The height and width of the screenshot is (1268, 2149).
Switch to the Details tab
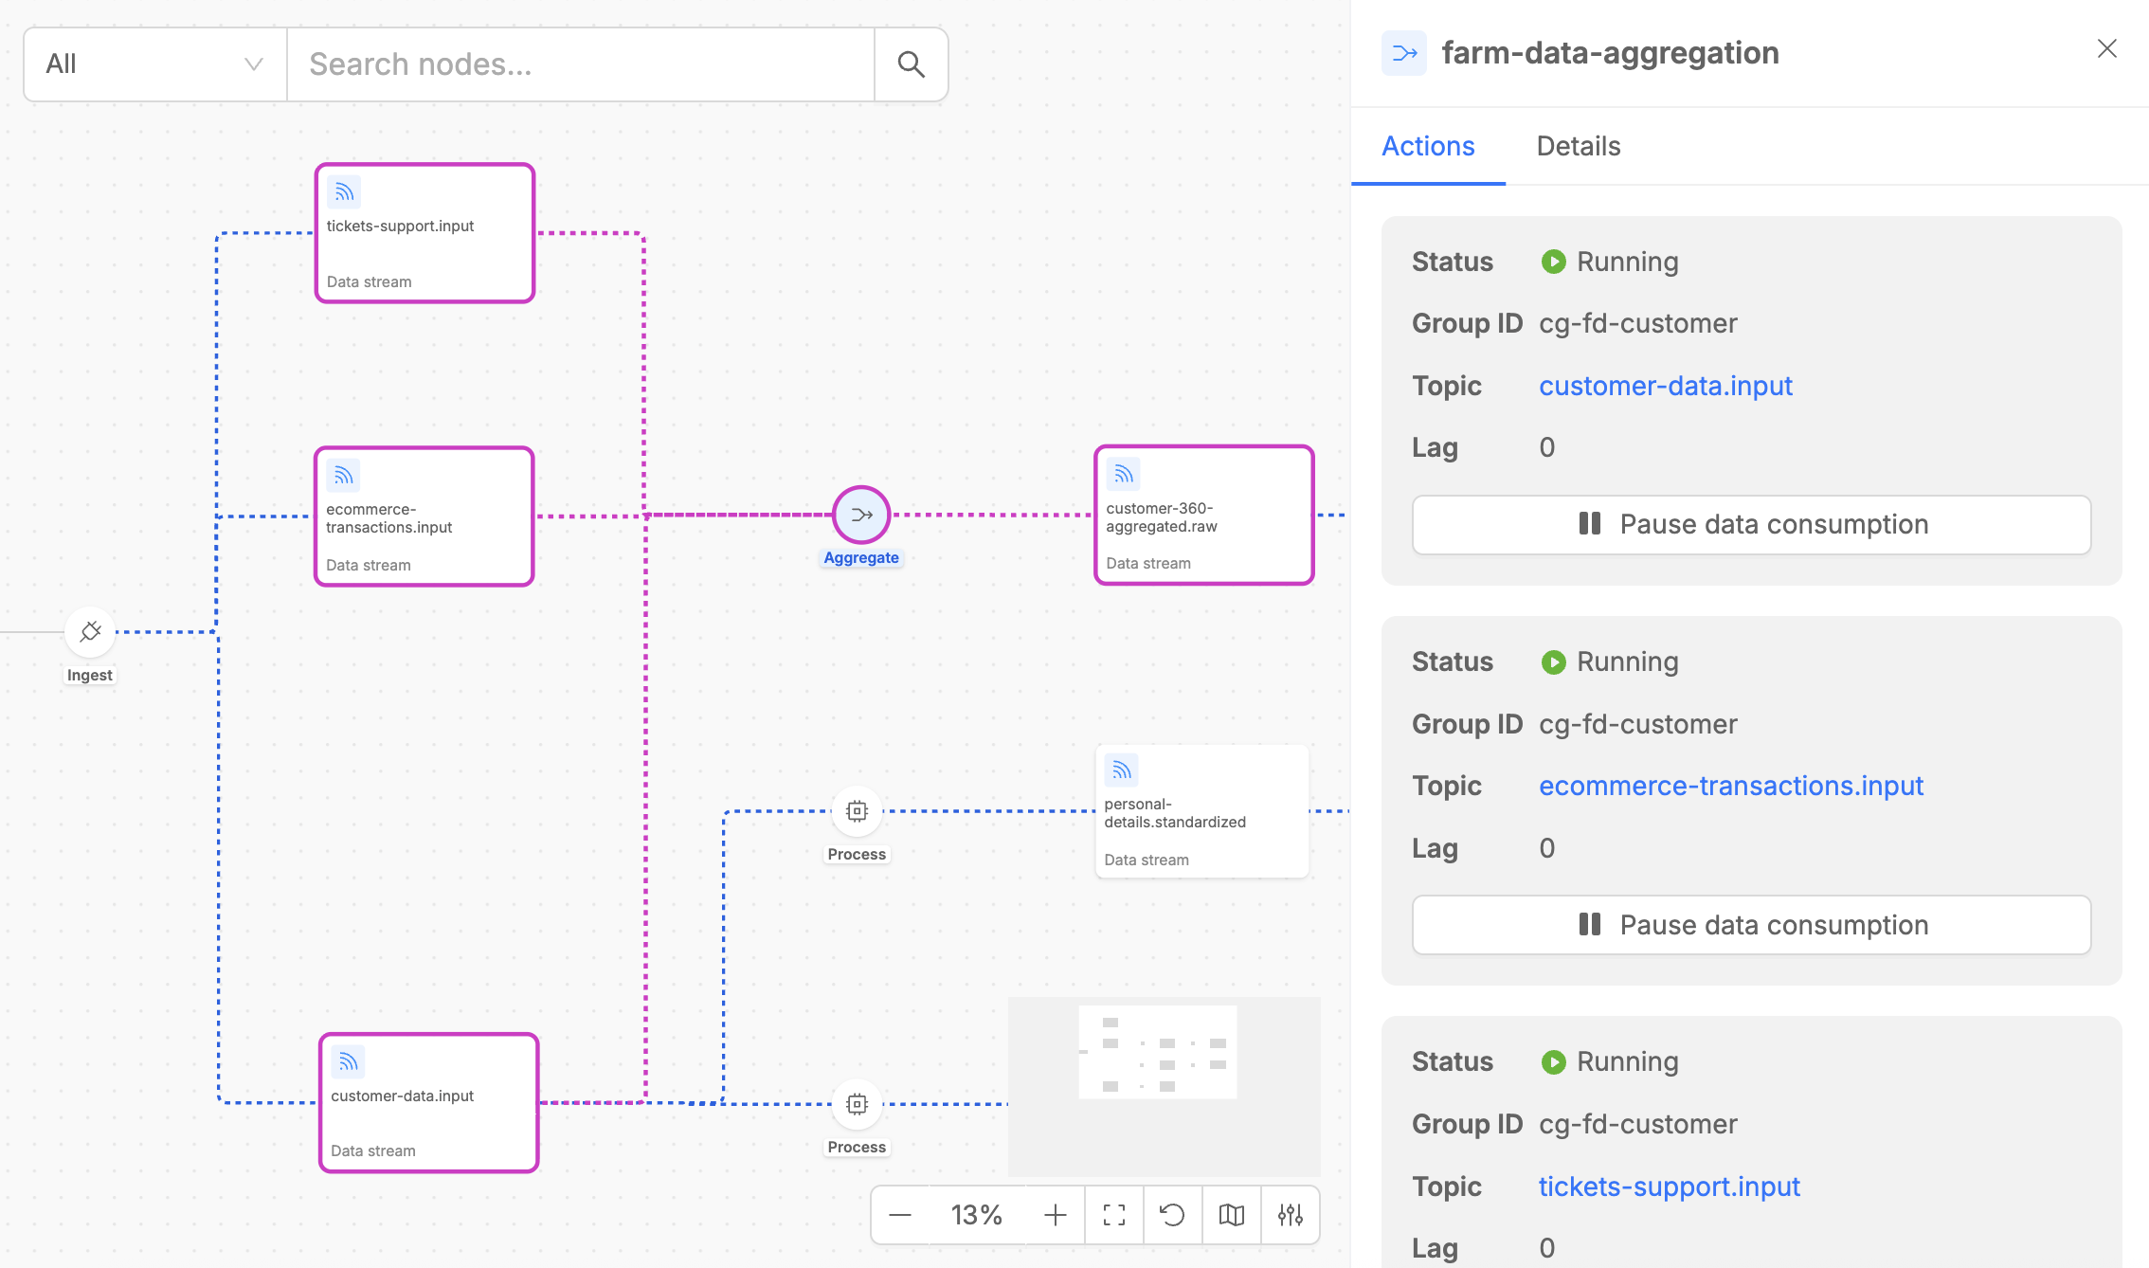tap(1578, 146)
